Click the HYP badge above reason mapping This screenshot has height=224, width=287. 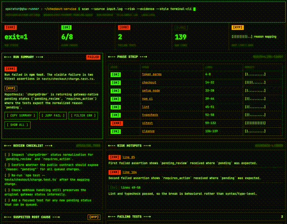point(238,28)
